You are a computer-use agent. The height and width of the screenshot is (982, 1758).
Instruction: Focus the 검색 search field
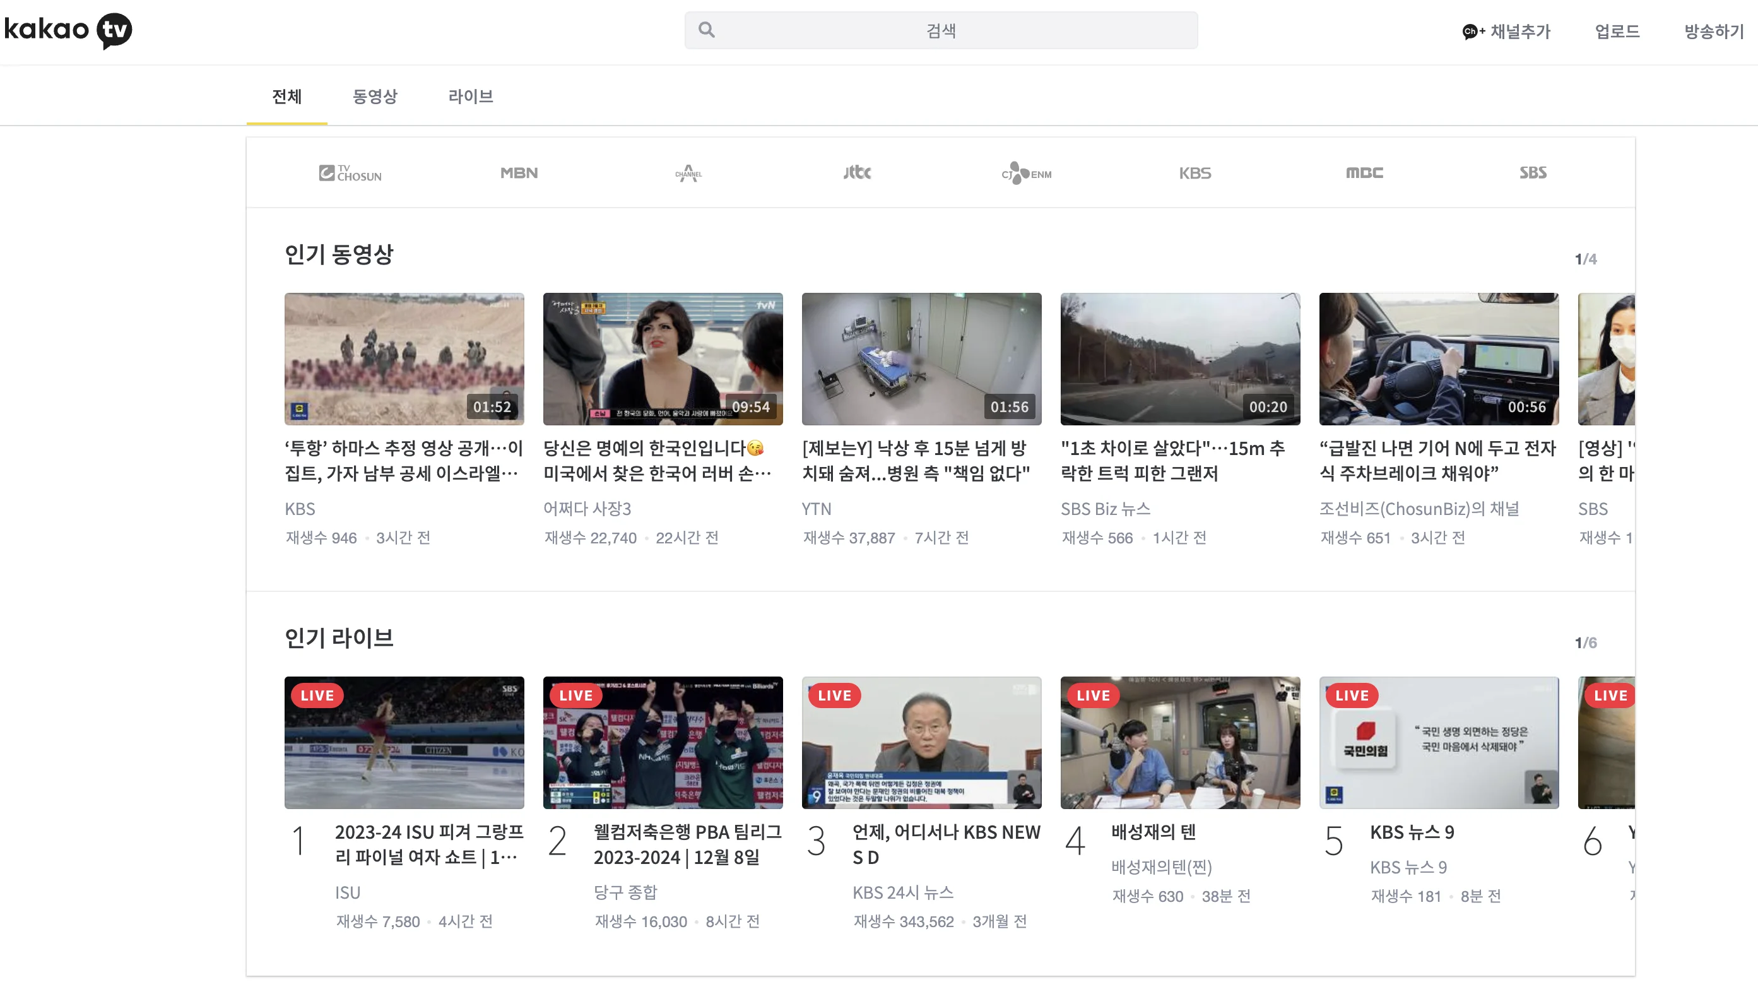pos(940,30)
